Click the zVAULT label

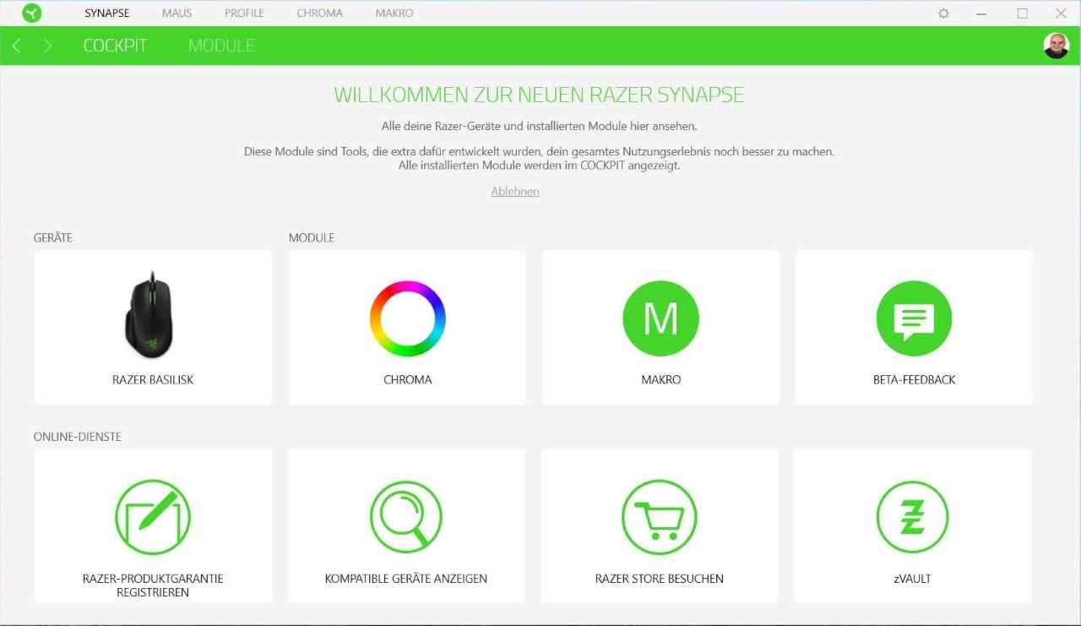[x=912, y=579]
